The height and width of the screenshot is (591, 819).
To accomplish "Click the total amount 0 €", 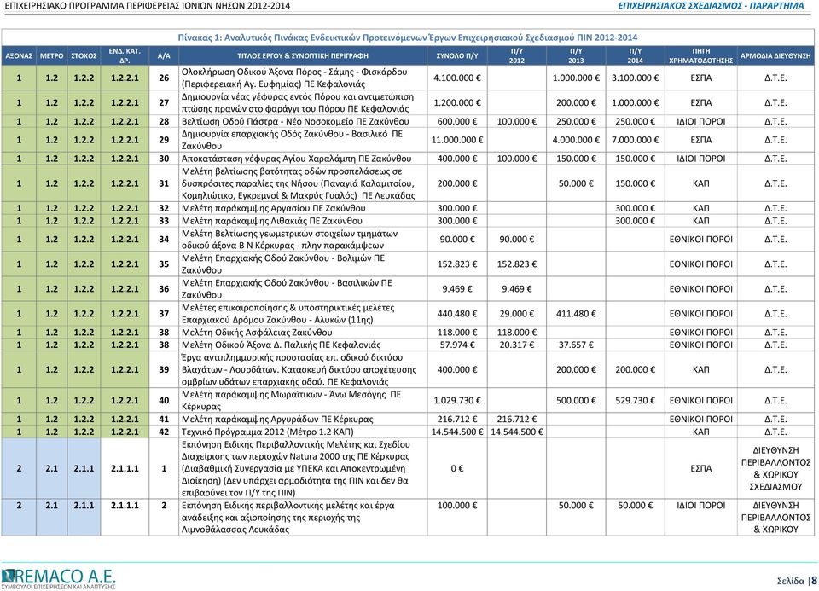I will (x=457, y=469).
